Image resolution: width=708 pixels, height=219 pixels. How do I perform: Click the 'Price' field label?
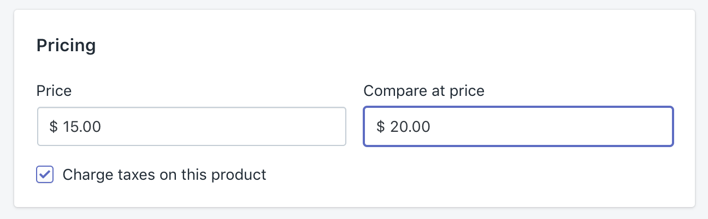click(x=54, y=90)
